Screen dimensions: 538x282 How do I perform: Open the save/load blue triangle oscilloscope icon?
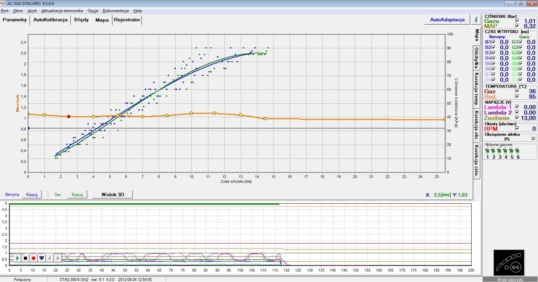(x=41, y=258)
